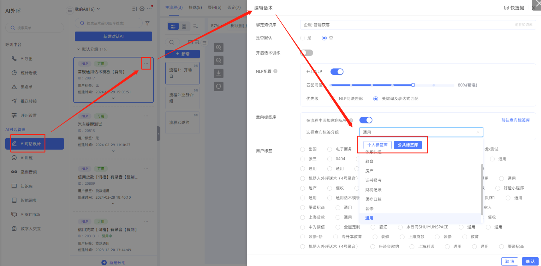Toggle the 开启话术训练 switch

click(307, 53)
